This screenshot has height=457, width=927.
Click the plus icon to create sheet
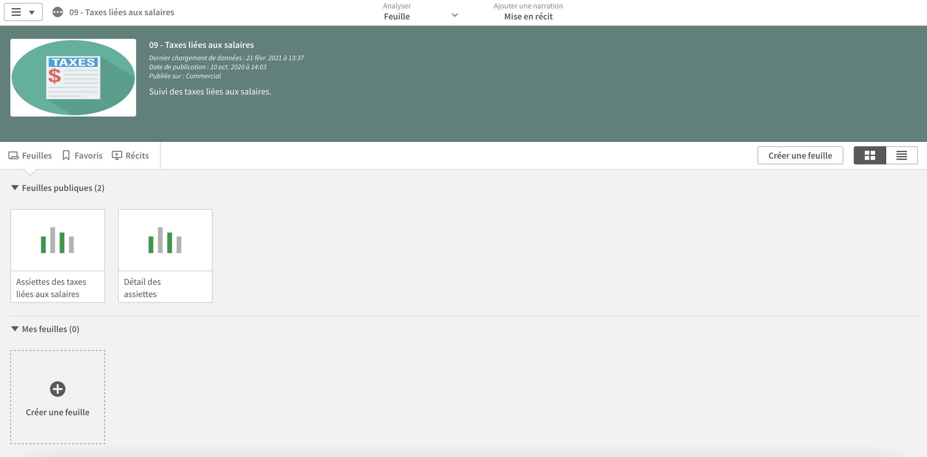58,389
